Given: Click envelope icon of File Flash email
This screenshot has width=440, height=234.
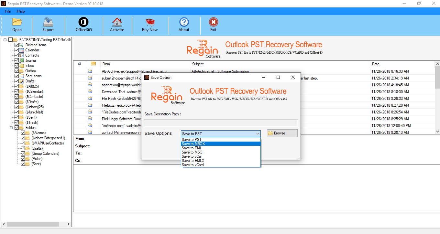Looking at the screenshot, I should [x=90, y=98].
